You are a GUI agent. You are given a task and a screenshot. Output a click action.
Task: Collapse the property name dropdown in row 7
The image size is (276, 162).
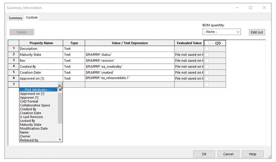click(x=60, y=85)
